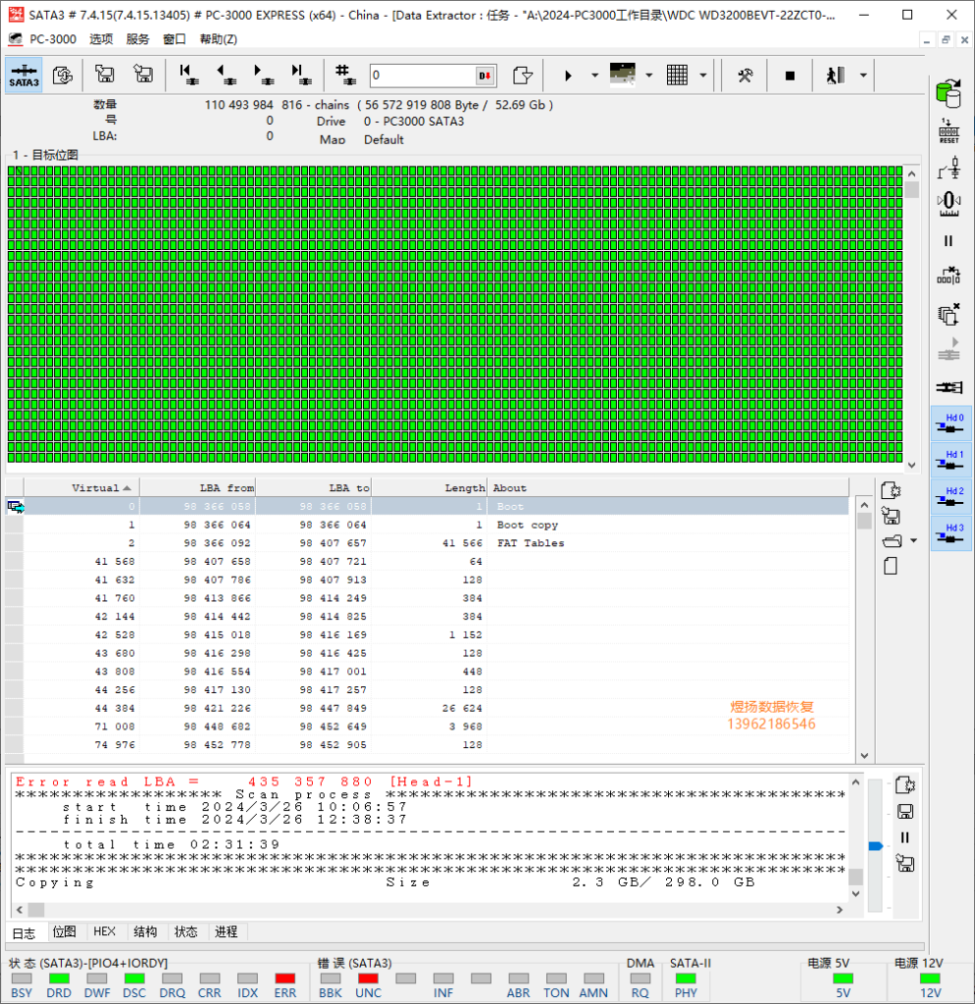The image size is (975, 1004).
Task: Click the save log floppy icon
Action: tap(905, 811)
